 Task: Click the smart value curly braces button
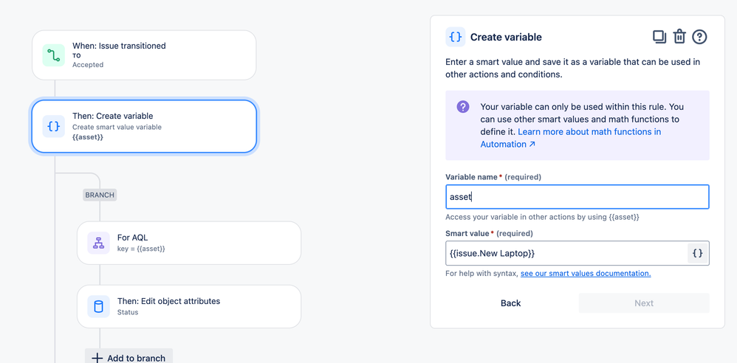(x=698, y=254)
